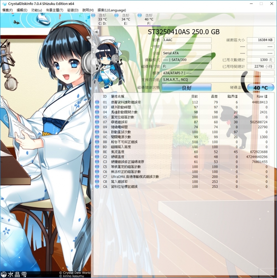Viewport: 277px width, 278px height.
Task: Click the features field S.M.A.R.T., NCQ
Action: coord(218,79)
